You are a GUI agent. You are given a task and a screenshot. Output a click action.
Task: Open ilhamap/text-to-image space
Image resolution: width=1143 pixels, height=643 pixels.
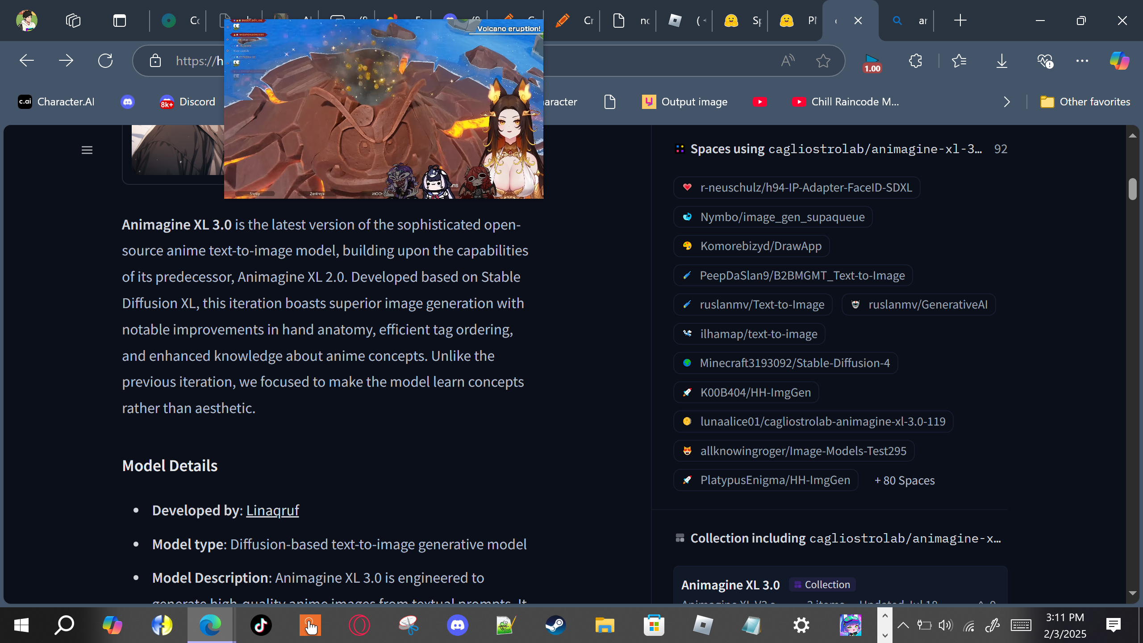click(x=749, y=334)
